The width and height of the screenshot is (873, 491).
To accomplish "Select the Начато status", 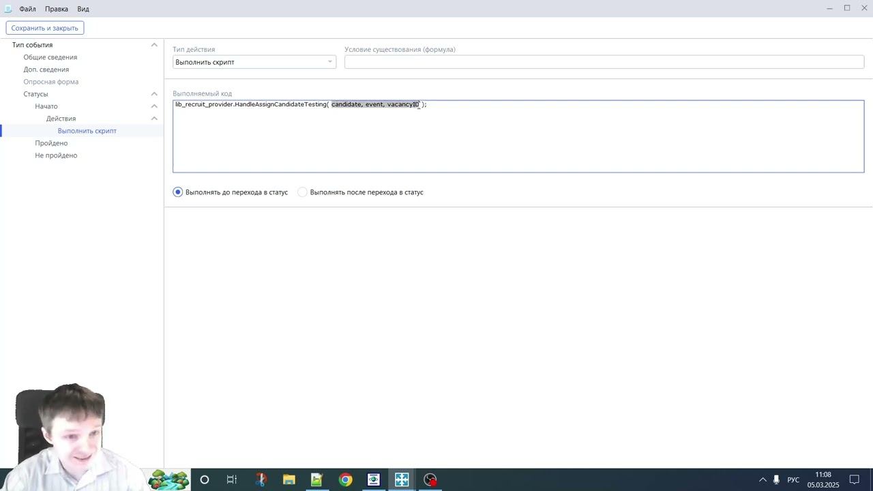I will [x=46, y=106].
